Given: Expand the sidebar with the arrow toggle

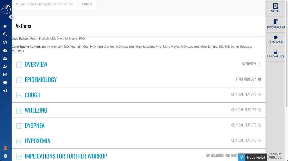Looking at the screenshot, I should [x=11, y=17].
